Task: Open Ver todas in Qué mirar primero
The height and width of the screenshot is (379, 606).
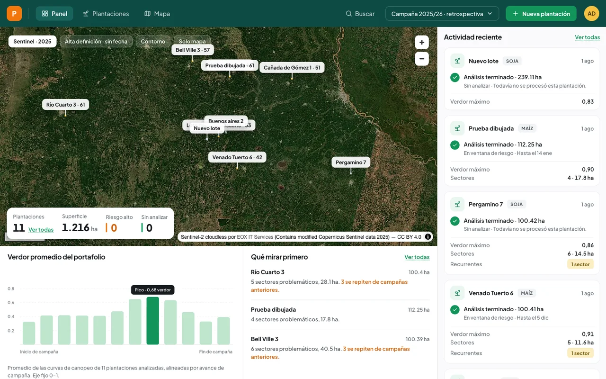Action: click(x=417, y=257)
